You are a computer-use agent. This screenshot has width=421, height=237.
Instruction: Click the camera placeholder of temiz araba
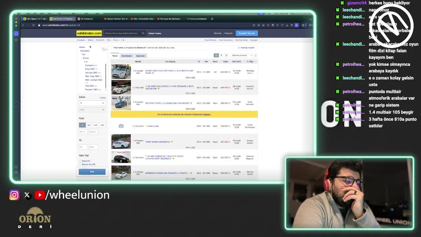(x=121, y=126)
